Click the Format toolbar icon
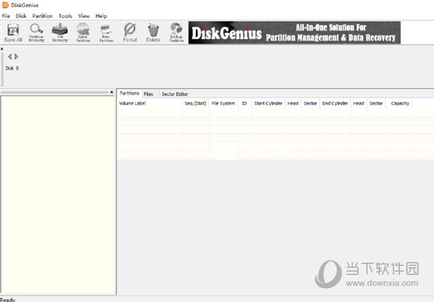 [x=129, y=33]
